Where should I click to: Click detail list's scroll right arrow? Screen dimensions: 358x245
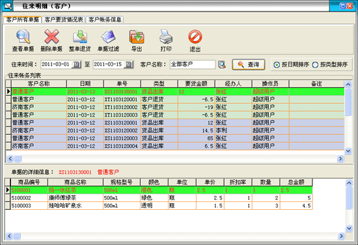(x=341, y=236)
